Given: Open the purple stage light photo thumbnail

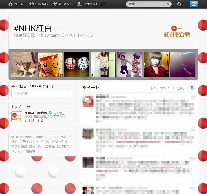Looking at the screenshot, I should click(183, 64).
